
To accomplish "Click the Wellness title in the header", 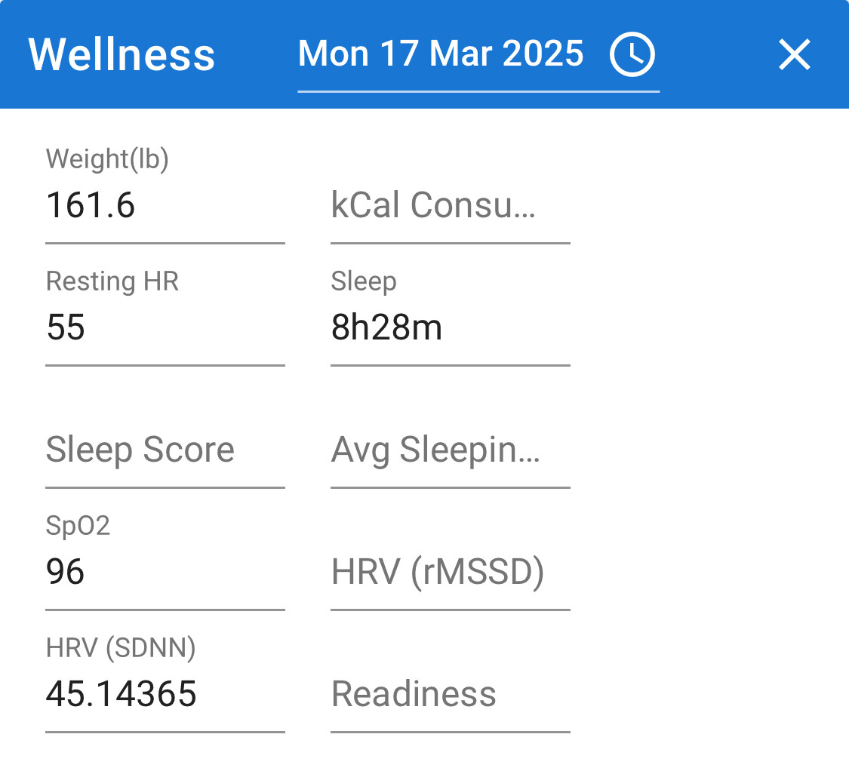I will [122, 54].
